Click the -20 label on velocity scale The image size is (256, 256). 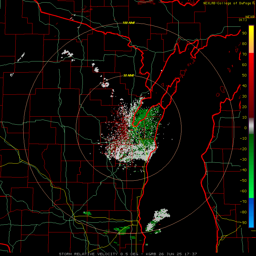click(x=243, y=149)
